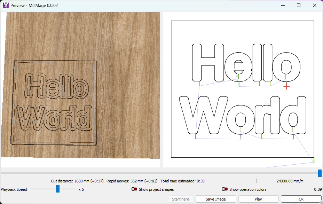Minimize the Preview window
The image size is (323, 204).
(x=282, y=5)
